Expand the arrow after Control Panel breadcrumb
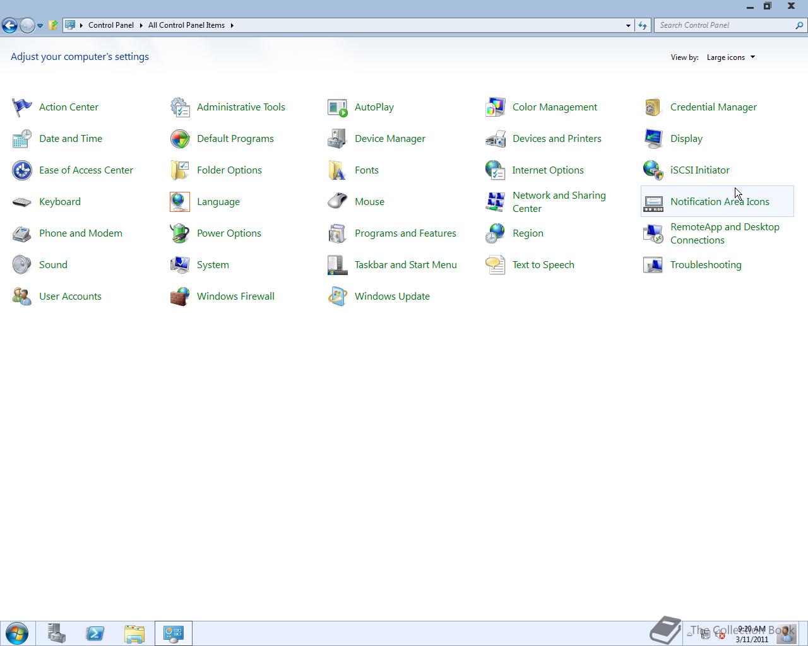This screenshot has height=646, width=808. [x=141, y=25]
